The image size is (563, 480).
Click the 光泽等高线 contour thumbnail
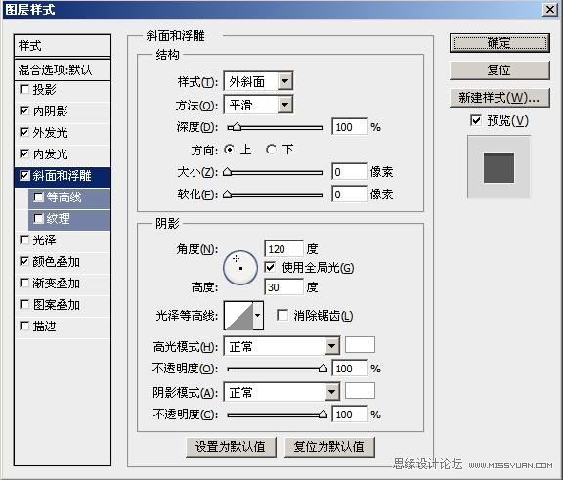tap(238, 316)
